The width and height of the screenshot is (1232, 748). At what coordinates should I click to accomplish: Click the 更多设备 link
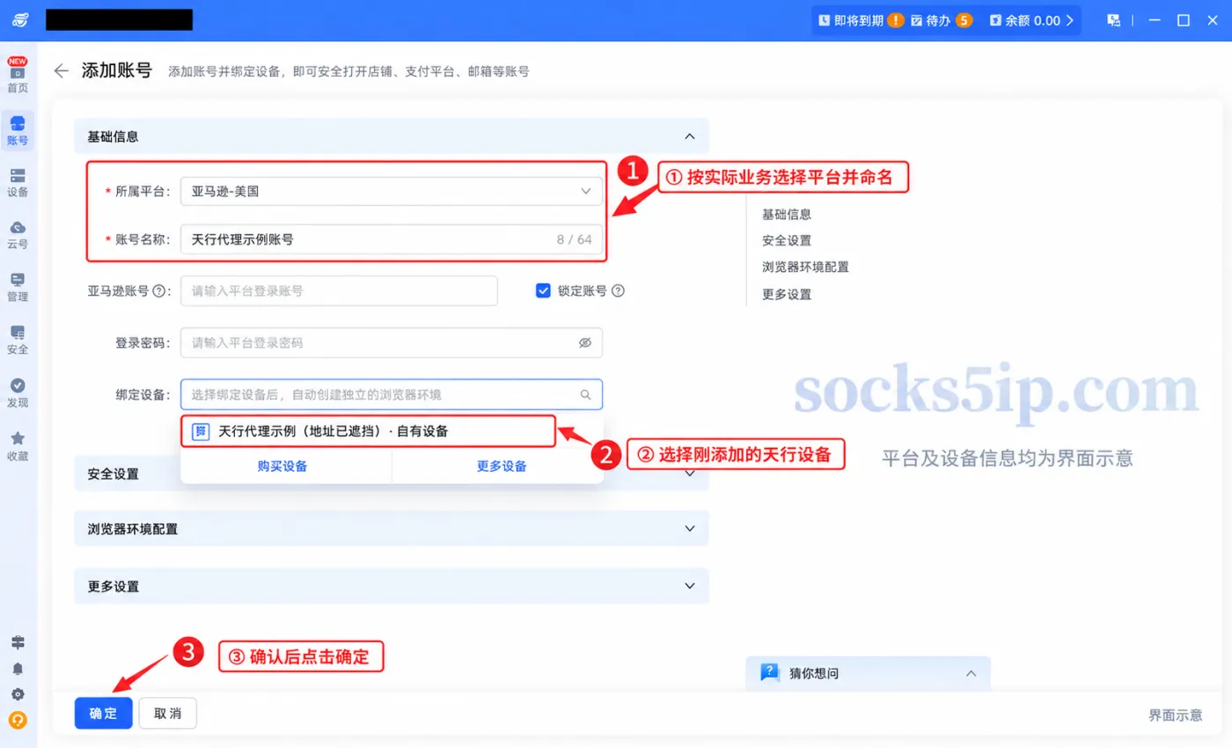pyautogui.click(x=502, y=466)
